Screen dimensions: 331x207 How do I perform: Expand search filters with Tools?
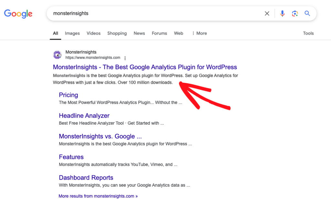(308, 33)
